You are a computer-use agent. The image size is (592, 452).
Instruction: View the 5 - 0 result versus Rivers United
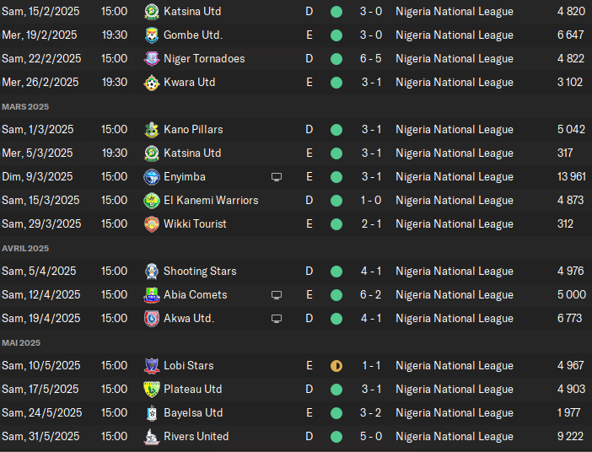point(371,437)
